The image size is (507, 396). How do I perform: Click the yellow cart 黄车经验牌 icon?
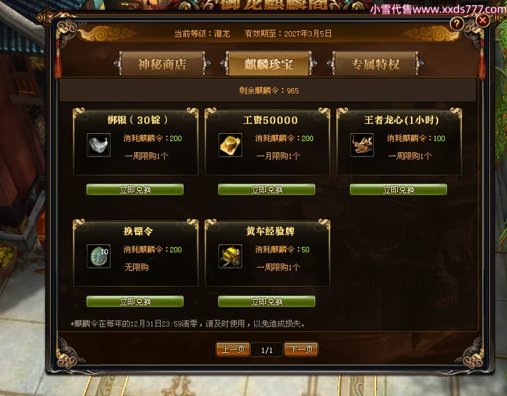click(230, 256)
